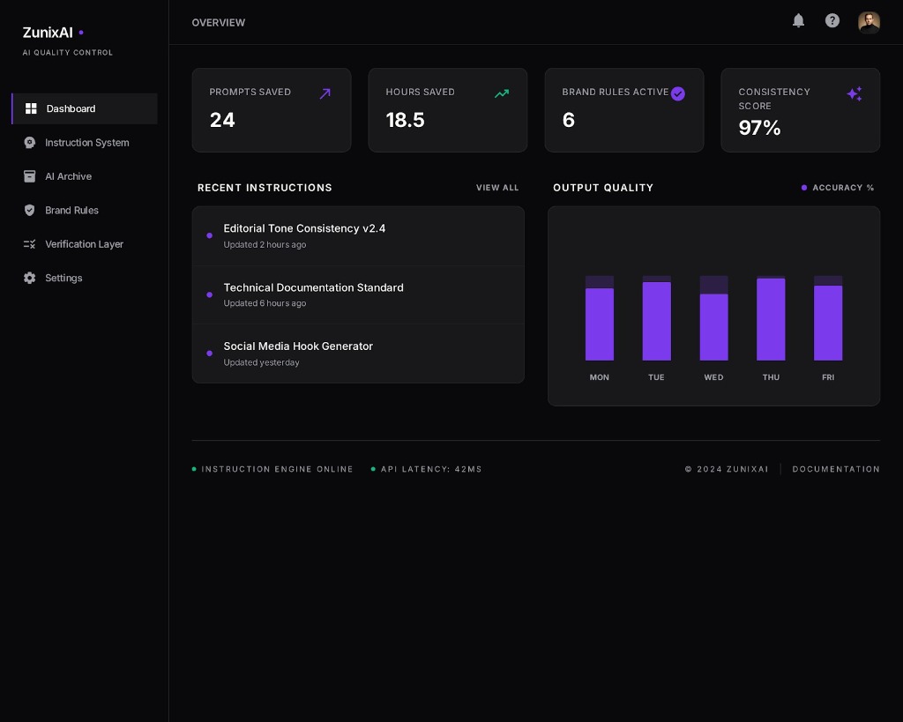Screen dimensions: 903x722
Task: Click the arrow icon on Prompts Saved card
Action: point(325,93)
